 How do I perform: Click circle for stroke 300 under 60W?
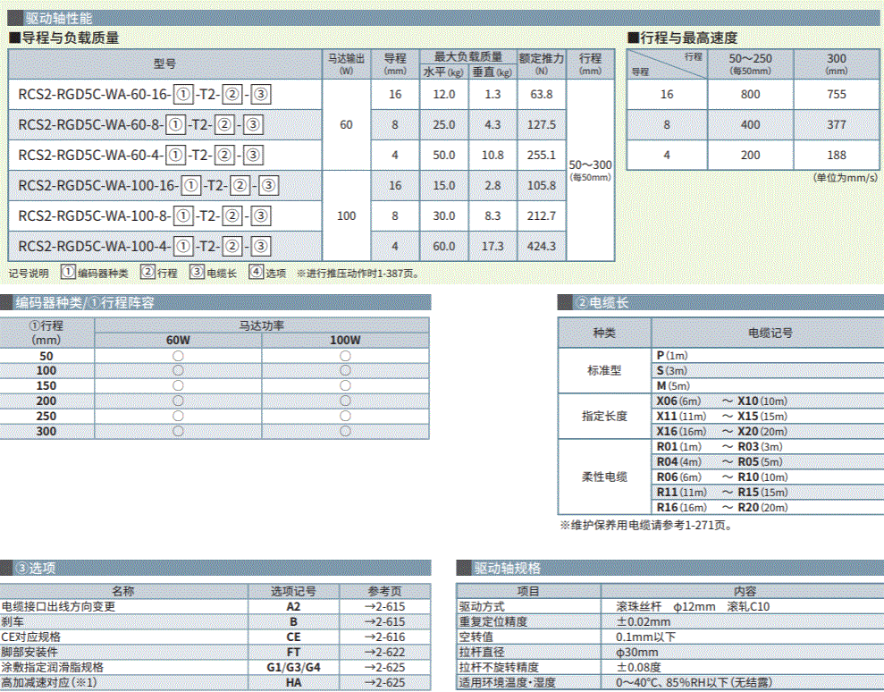point(178,431)
